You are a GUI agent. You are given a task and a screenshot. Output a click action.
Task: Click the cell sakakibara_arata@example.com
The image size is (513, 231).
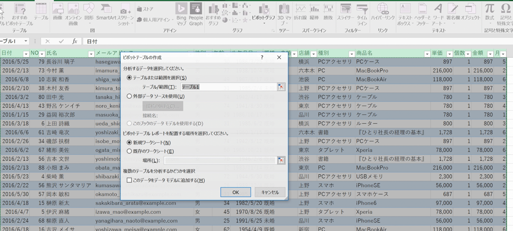[x=144, y=203]
